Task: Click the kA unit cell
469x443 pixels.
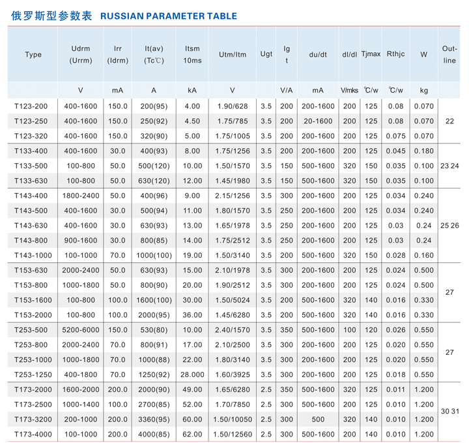Action: pos(192,90)
